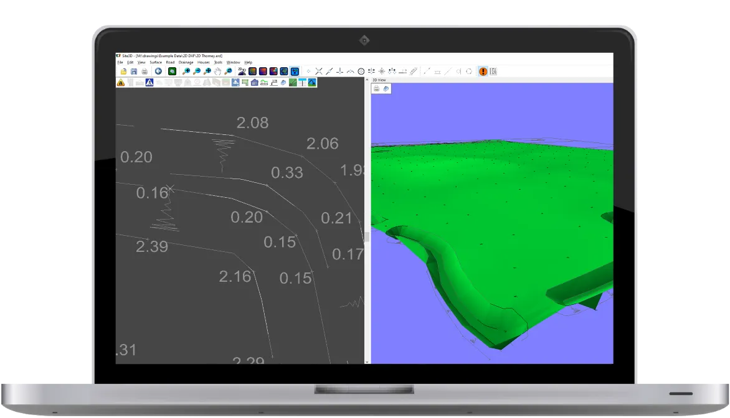This screenshot has height=418, width=730.
Task: Click the green slope with line icon
Action: 293,83
